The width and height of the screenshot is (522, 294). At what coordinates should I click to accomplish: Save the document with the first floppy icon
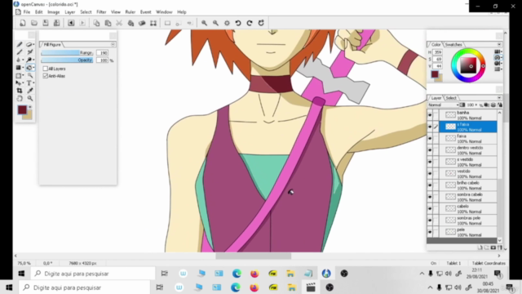46,23
